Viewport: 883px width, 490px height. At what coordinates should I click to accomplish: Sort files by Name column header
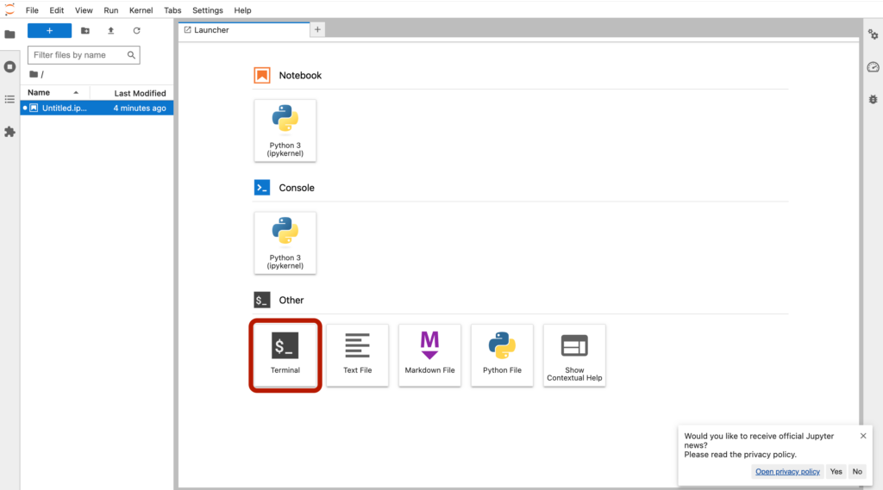(x=54, y=93)
